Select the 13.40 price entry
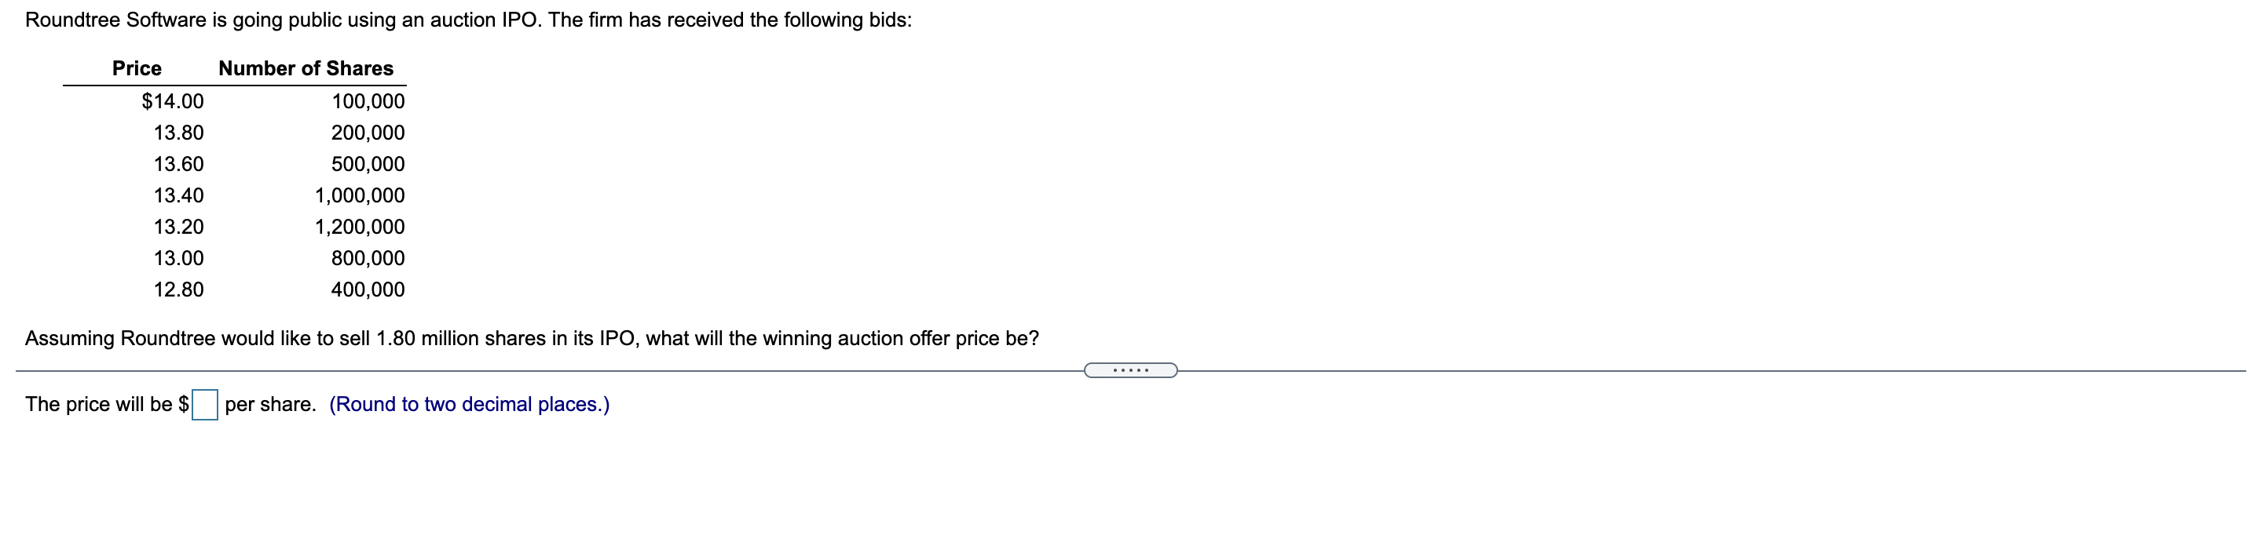2262x535 pixels. point(180,195)
